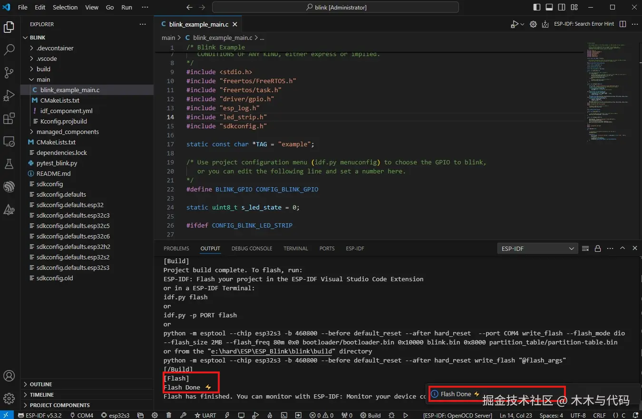
Task: Open the Testing flask view
Action: click(x=9, y=164)
